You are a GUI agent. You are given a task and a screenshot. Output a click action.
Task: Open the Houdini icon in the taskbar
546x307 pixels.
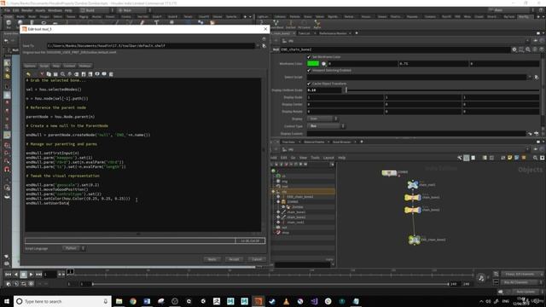pos(258,301)
